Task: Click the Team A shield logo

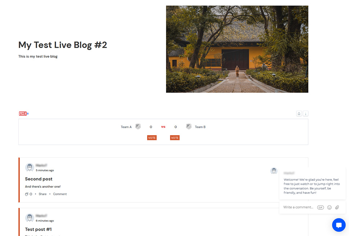Action: click(138, 127)
